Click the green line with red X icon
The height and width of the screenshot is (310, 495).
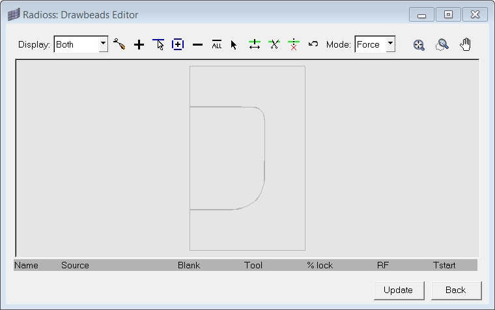pyautogui.click(x=294, y=45)
